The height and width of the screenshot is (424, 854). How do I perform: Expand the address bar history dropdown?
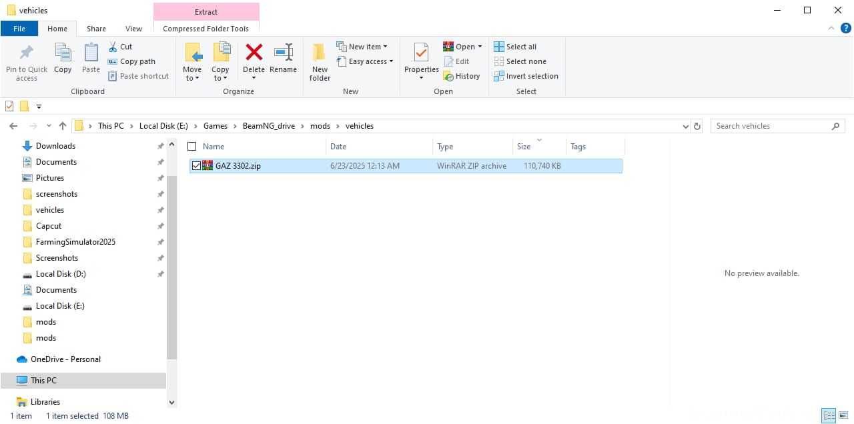tap(686, 126)
